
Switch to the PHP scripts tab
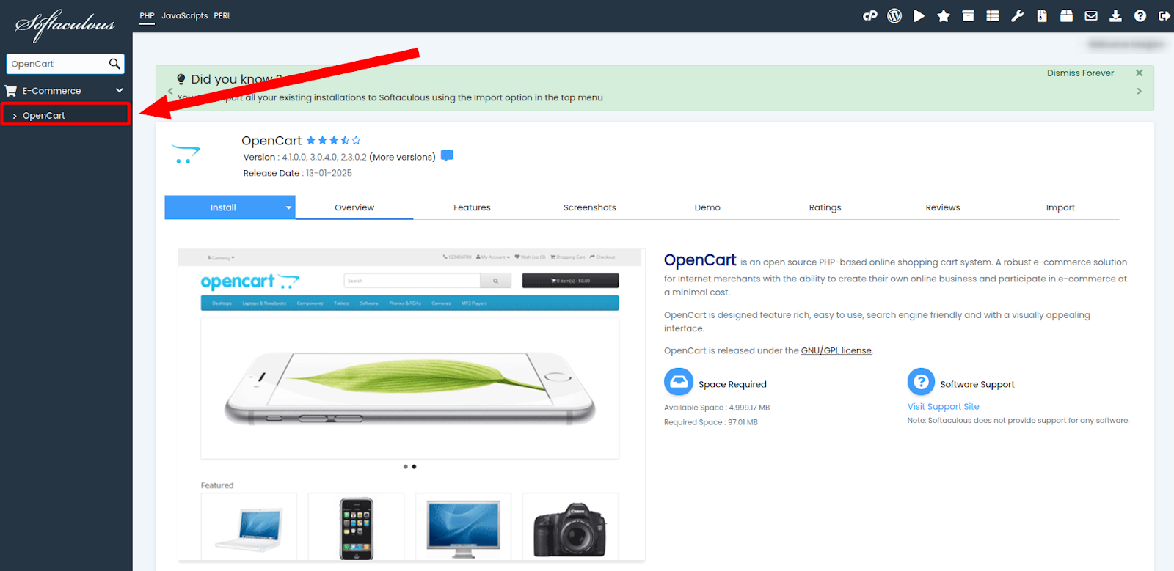[x=147, y=15]
